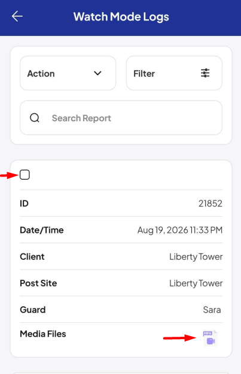Click the Media Files label

click(43, 334)
